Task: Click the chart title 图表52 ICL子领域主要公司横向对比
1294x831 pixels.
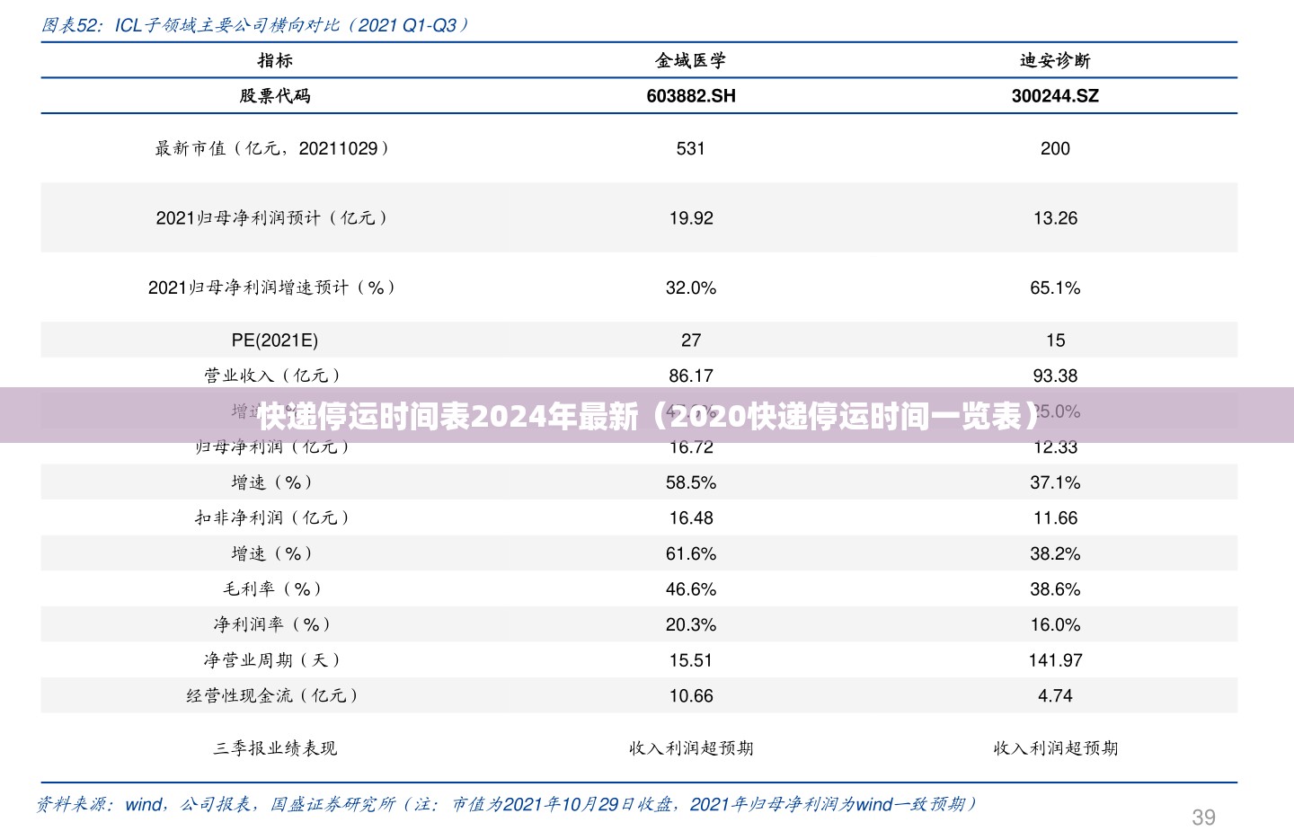Action: (255, 25)
